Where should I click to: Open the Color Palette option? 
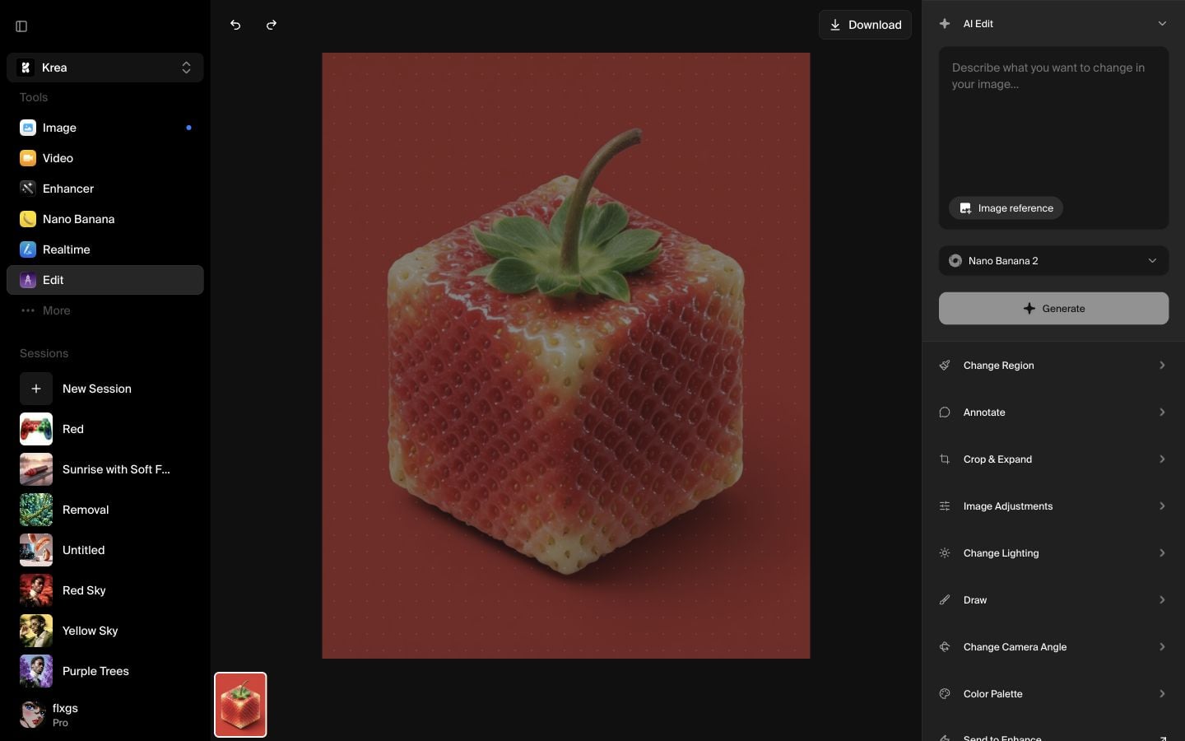click(1053, 694)
